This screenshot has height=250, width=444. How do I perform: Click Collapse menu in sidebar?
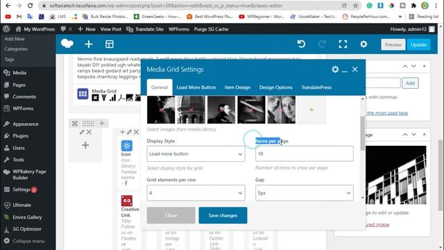pyautogui.click(x=24, y=241)
